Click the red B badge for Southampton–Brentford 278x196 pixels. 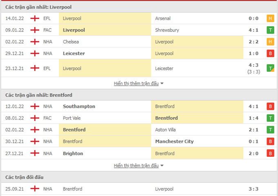(270, 107)
